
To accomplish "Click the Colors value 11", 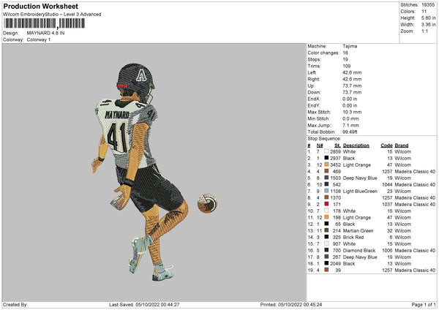I will tap(424, 12).
